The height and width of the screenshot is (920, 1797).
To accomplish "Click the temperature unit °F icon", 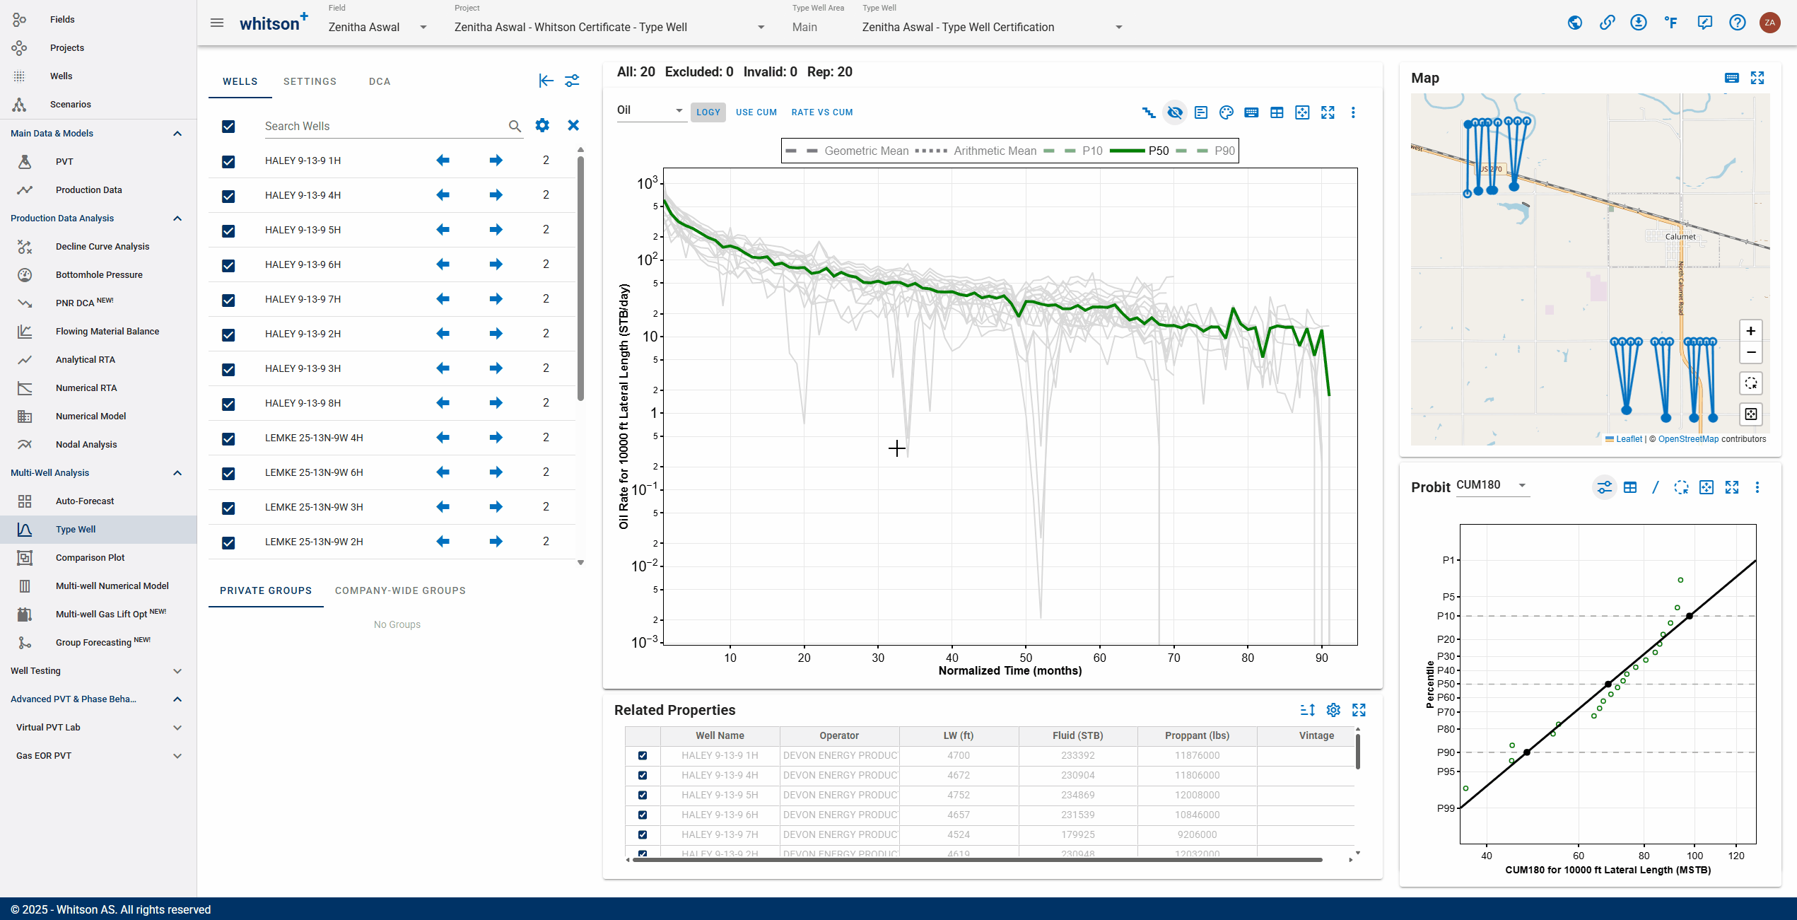I will [1671, 23].
